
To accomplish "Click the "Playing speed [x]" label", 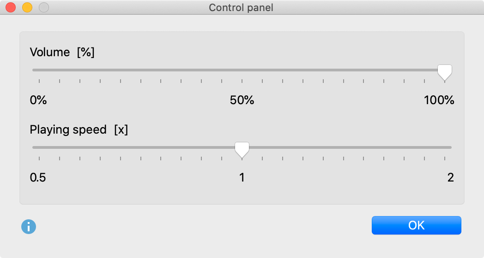I will (x=79, y=129).
